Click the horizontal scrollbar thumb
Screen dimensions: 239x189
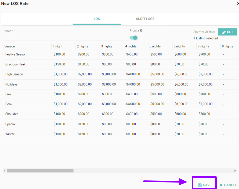click(x=40, y=171)
